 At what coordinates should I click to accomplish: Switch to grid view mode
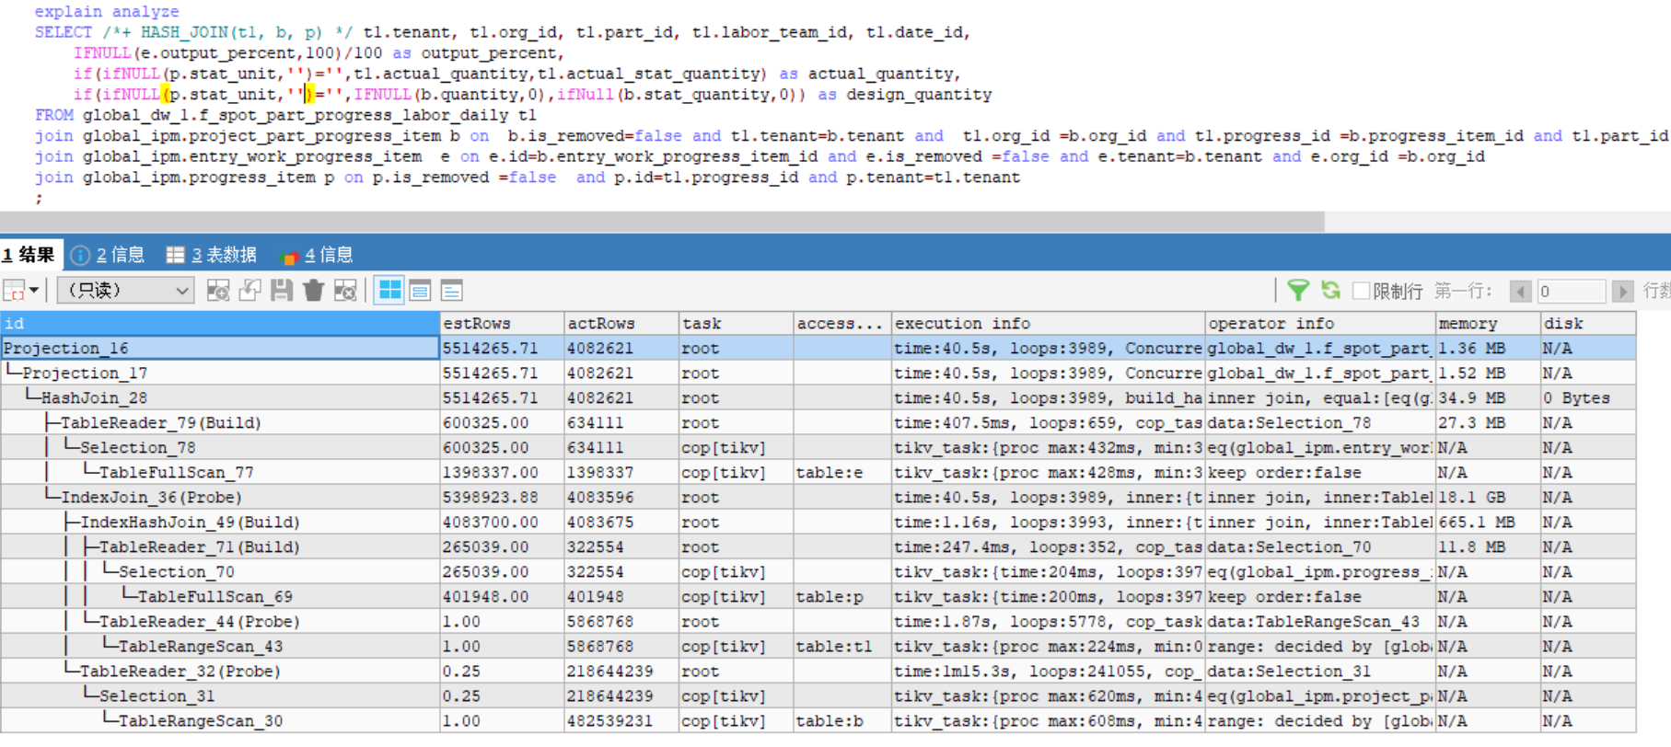click(x=390, y=291)
